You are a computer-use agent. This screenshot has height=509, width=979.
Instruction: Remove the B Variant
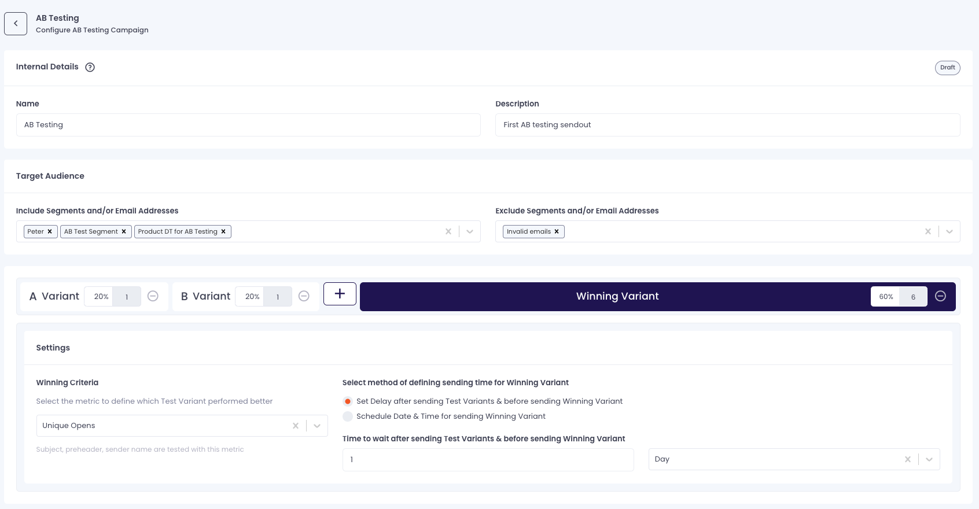pos(304,296)
